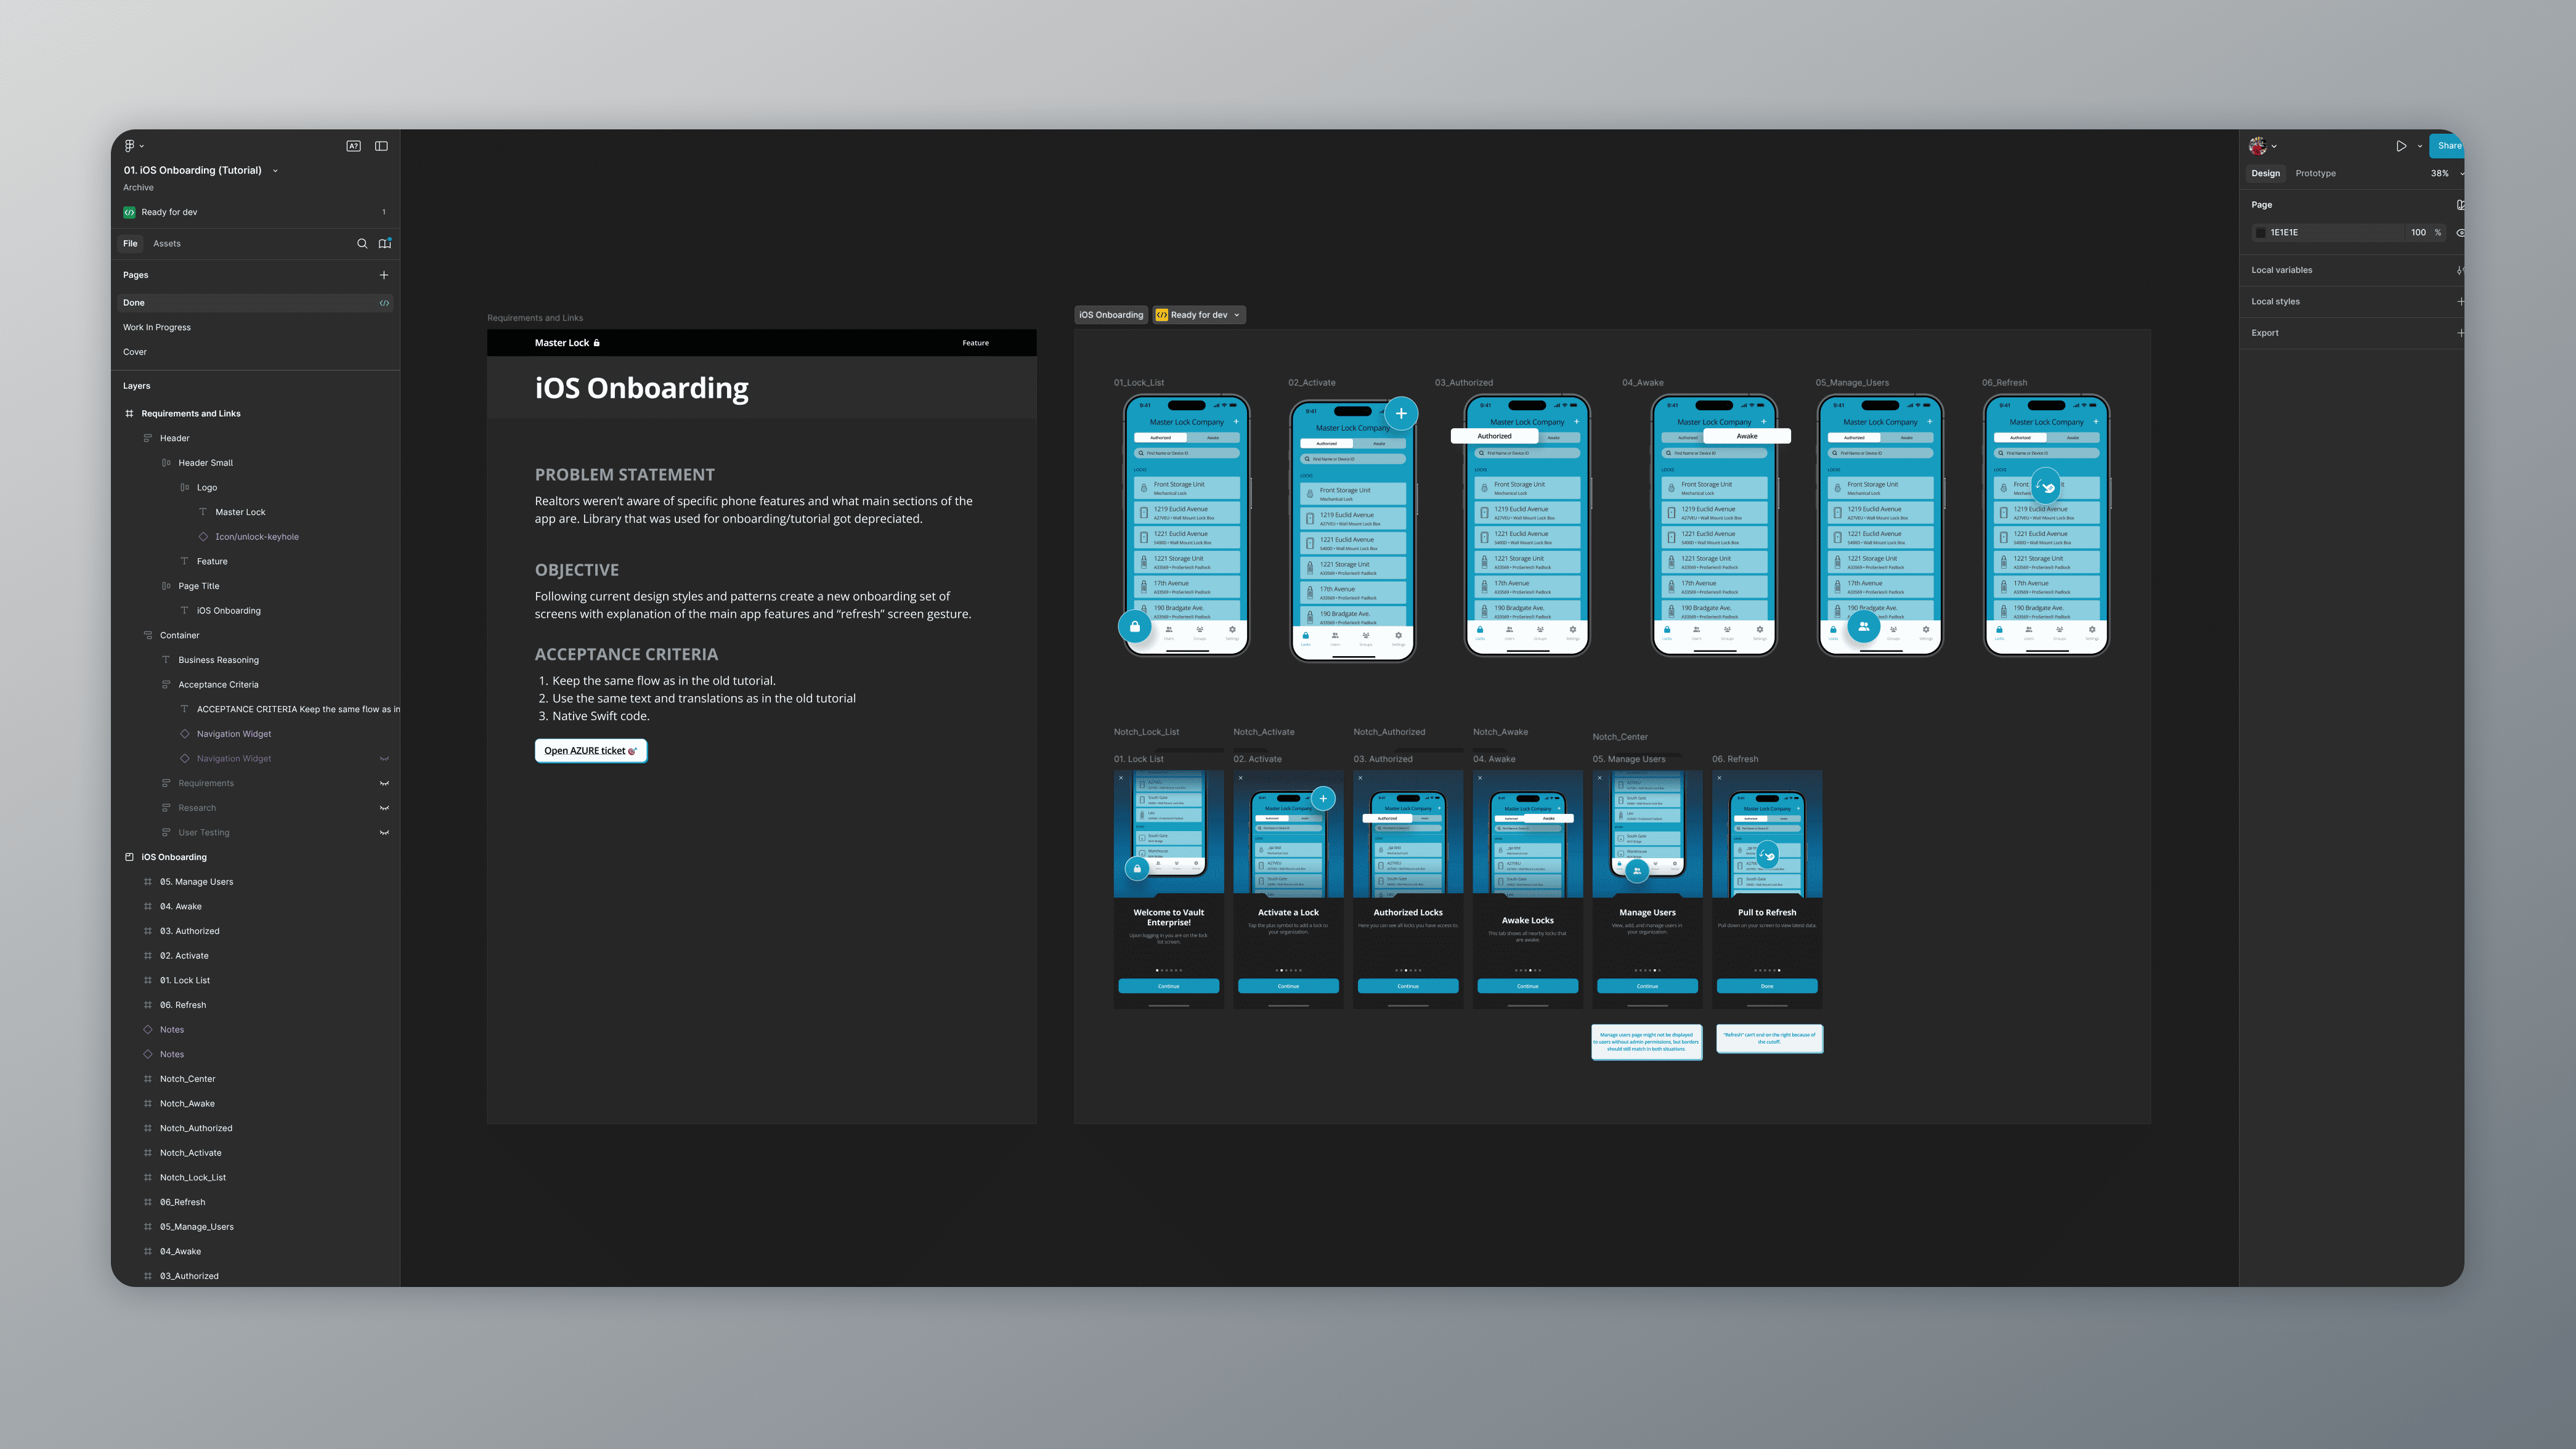This screenshot has height=1449, width=2576.
Task: Show the hidden Requirements layer
Action: click(x=384, y=783)
